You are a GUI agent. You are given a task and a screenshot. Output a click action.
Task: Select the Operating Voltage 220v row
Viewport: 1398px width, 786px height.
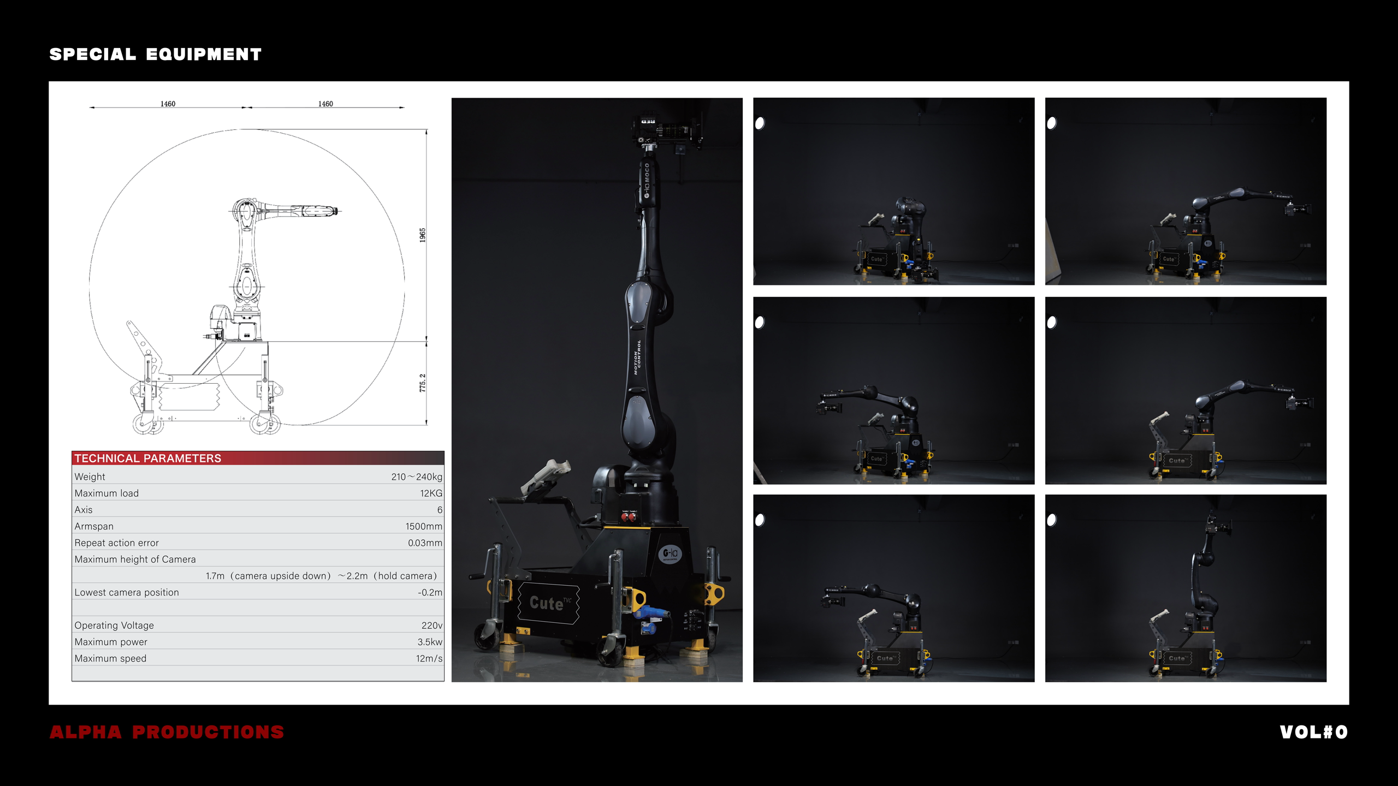(258, 625)
